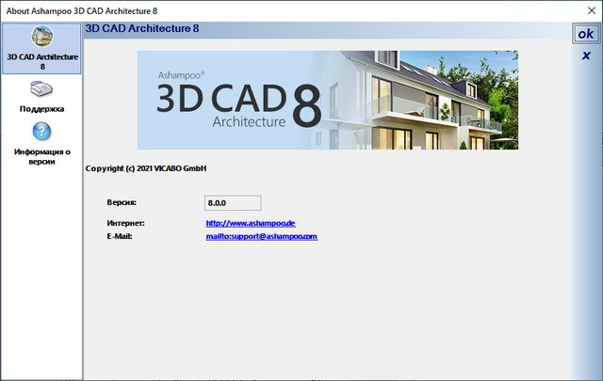The width and height of the screenshot is (603, 381).
Task: Click the Версия: label
Action: click(122, 202)
